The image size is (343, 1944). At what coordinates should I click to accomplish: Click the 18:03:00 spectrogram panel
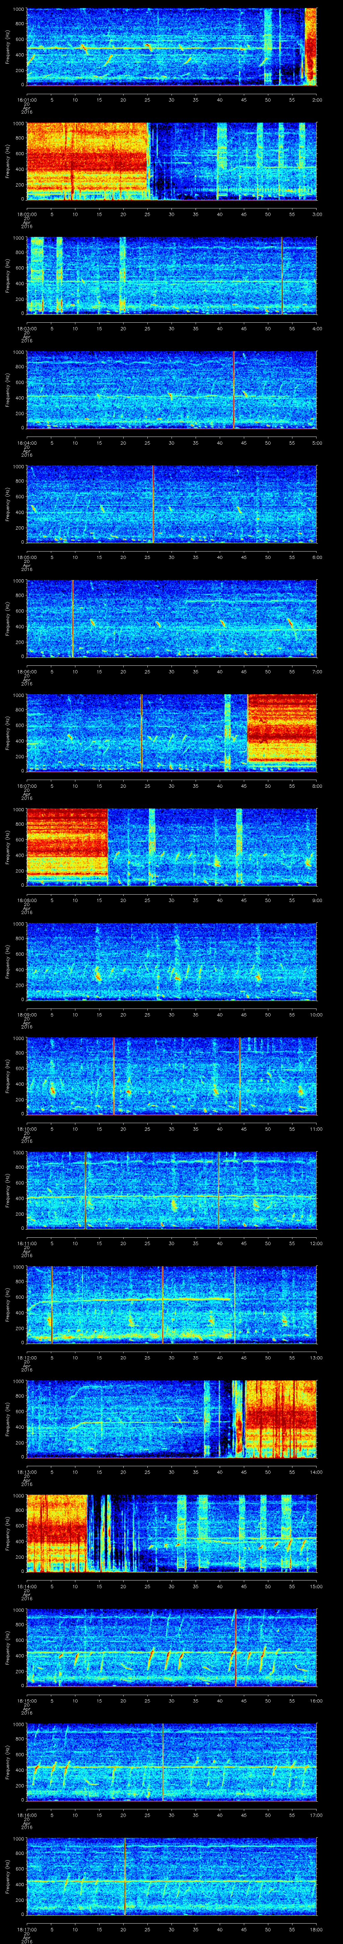pos(172,275)
